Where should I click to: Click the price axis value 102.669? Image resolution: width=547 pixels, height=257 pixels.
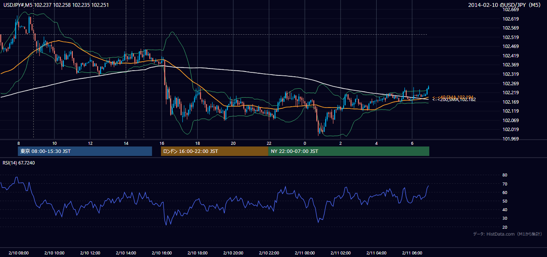pyautogui.click(x=511, y=9)
